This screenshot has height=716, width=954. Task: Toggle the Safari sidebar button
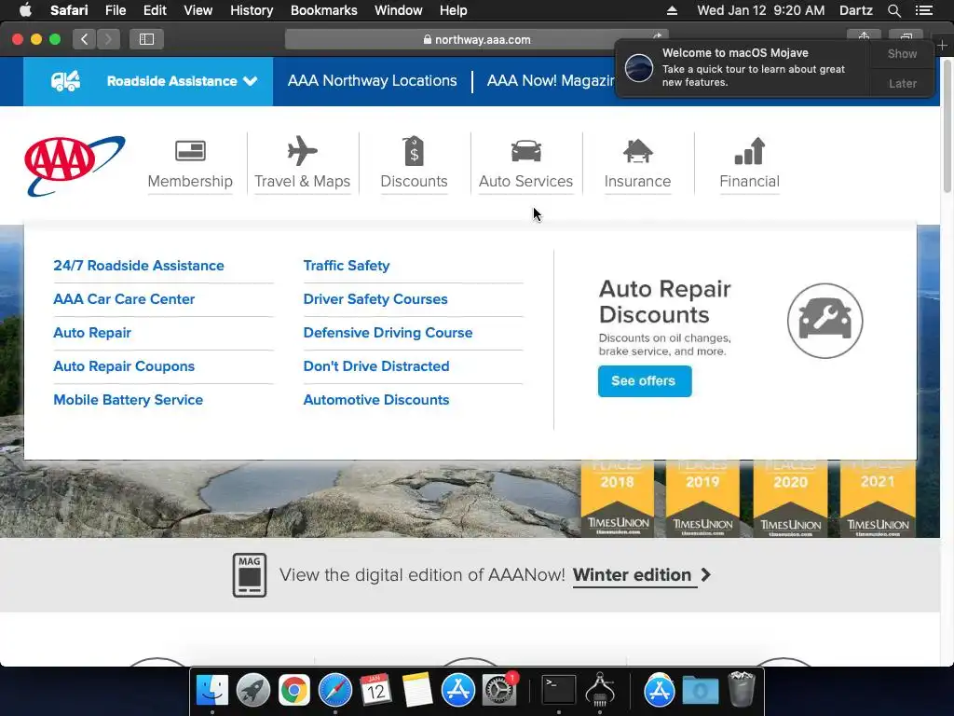146,39
